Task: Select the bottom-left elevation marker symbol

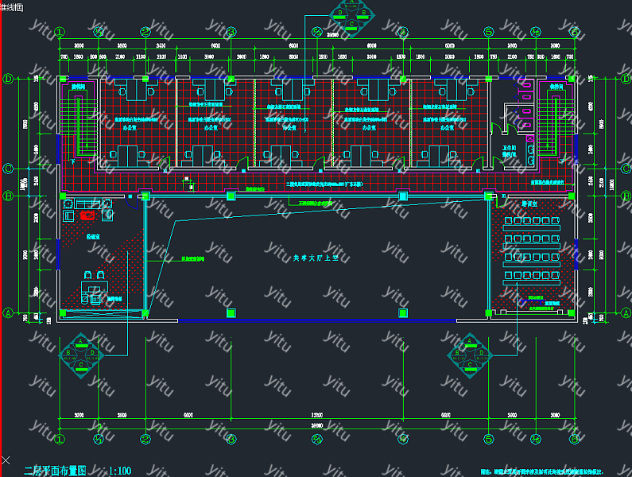Action: click(x=80, y=350)
